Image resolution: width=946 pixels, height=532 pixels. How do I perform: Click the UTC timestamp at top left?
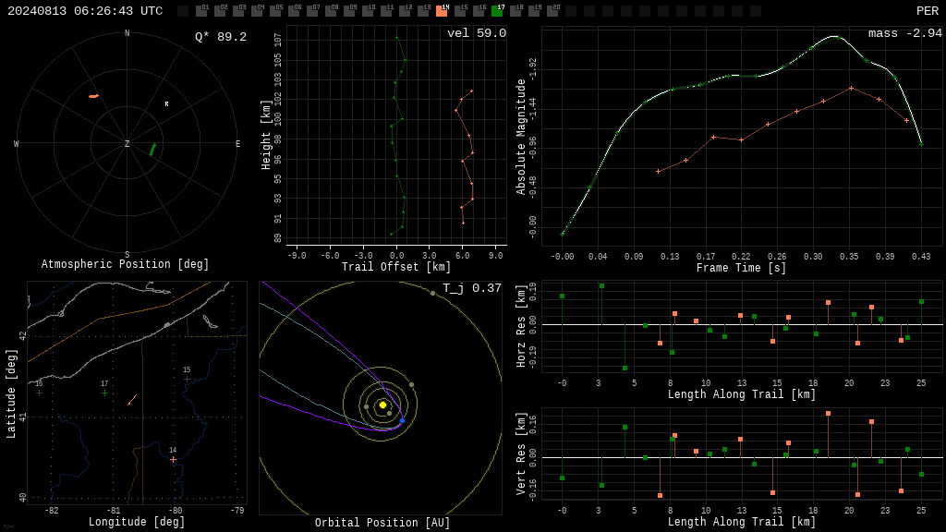(x=85, y=11)
